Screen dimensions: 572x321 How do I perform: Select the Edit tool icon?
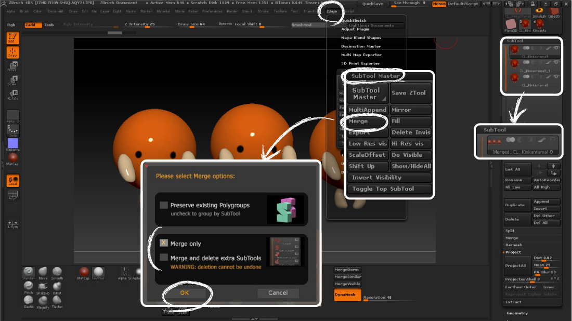[12, 37]
